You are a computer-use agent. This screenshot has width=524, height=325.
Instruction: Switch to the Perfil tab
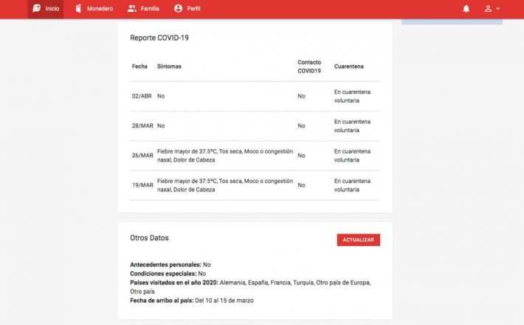coord(187,9)
